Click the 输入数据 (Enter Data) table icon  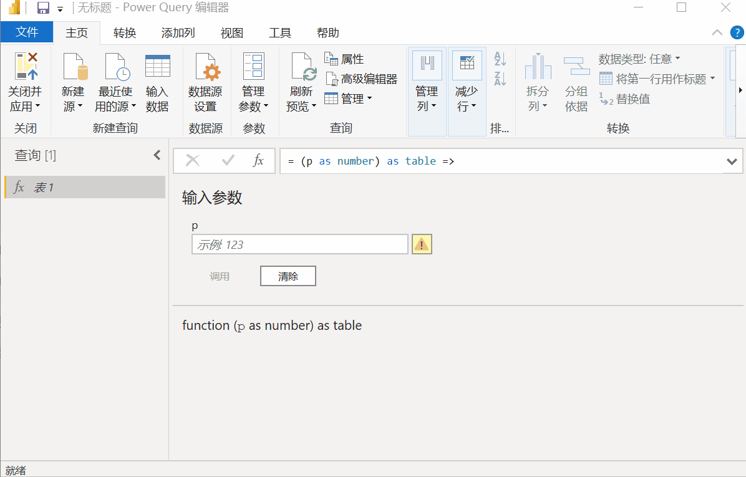[157, 65]
